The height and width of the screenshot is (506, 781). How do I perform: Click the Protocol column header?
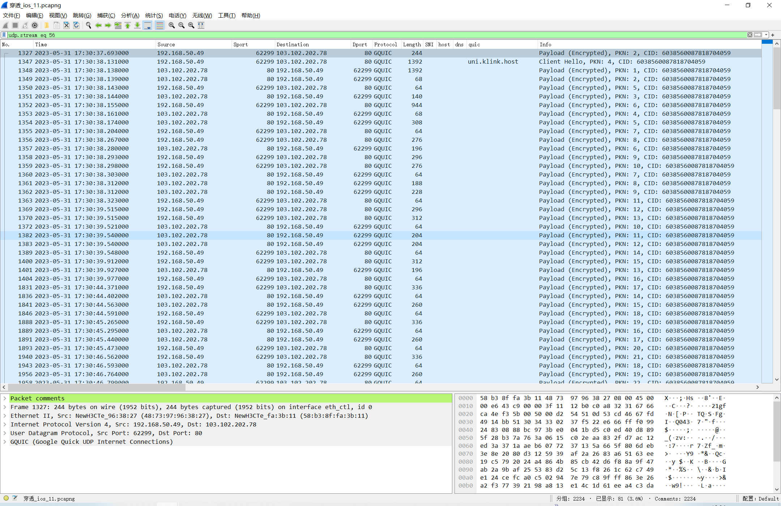pyautogui.click(x=385, y=44)
